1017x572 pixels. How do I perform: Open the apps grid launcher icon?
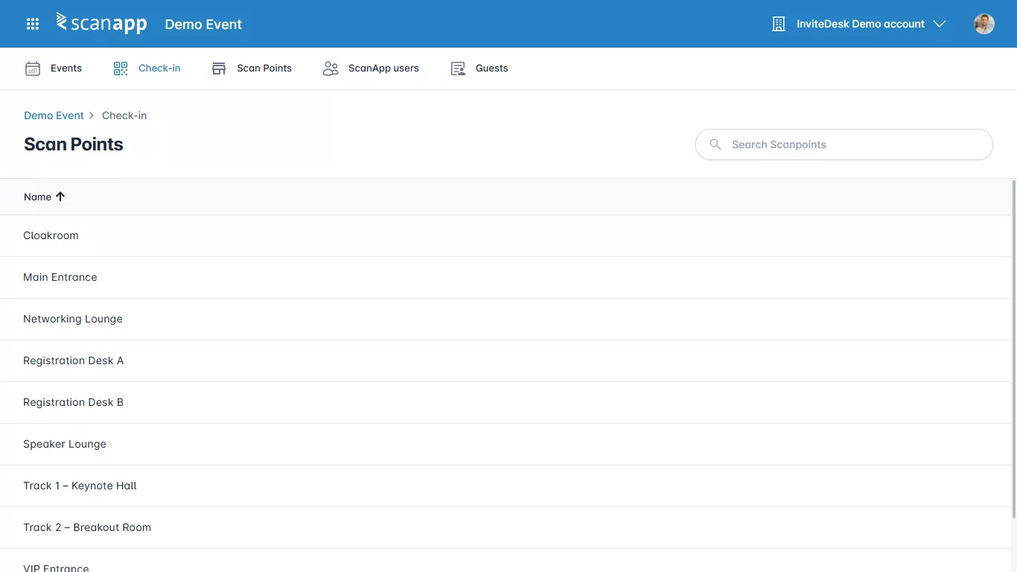(33, 24)
